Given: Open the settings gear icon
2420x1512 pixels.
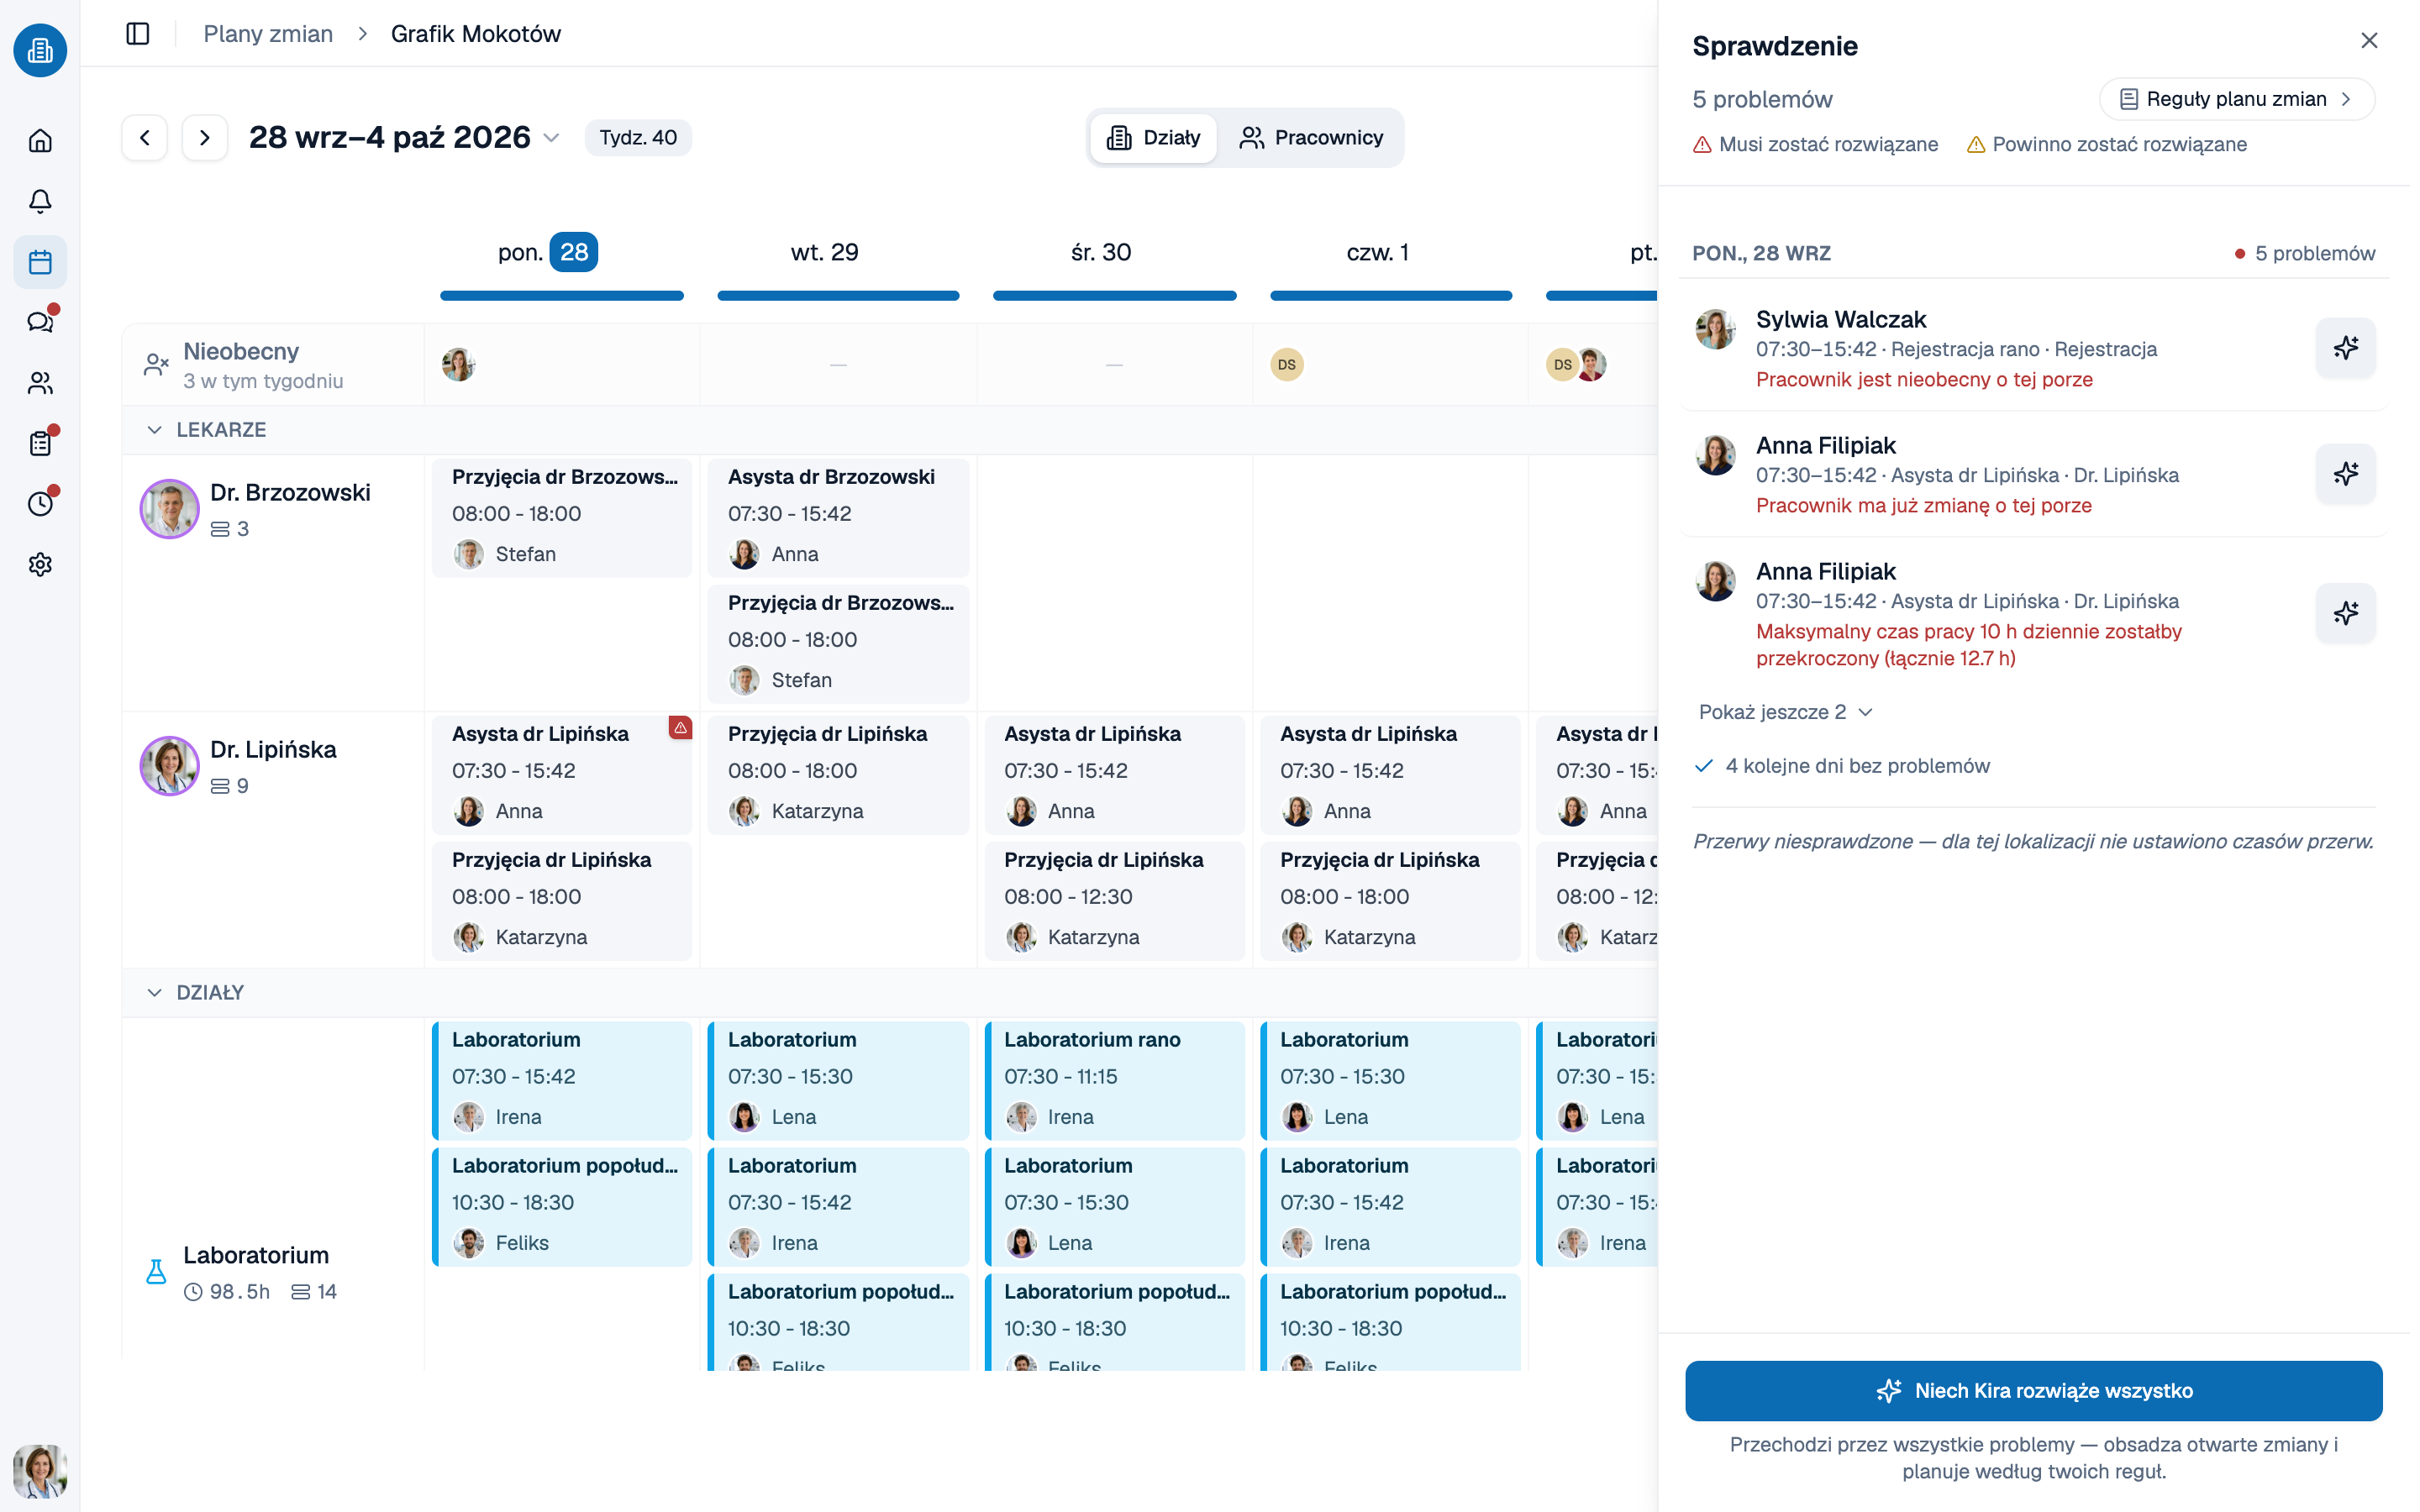Looking at the screenshot, I should (x=40, y=565).
